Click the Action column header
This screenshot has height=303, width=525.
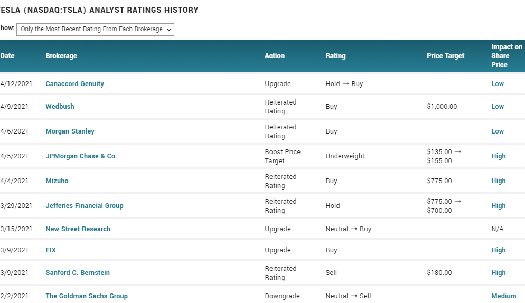275,56
